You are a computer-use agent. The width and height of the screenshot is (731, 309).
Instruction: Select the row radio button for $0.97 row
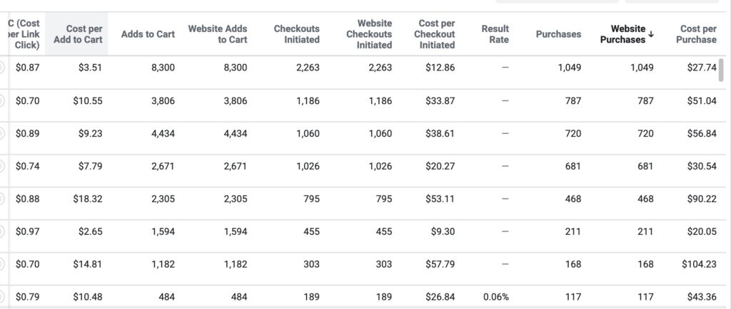tap(1, 231)
